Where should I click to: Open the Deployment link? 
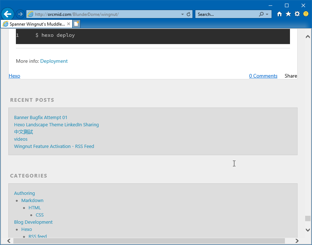click(54, 61)
